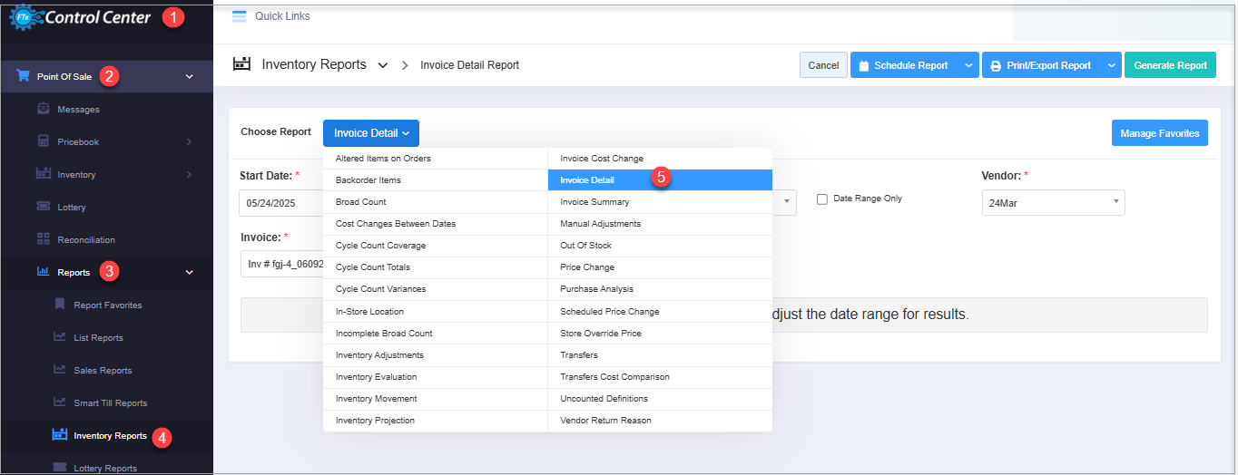This screenshot has width=1238, height=475.
Task: Select Invoice Summary from report list
Action: click(594, 202)
